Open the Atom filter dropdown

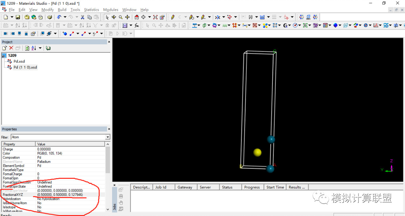point(108,137)
